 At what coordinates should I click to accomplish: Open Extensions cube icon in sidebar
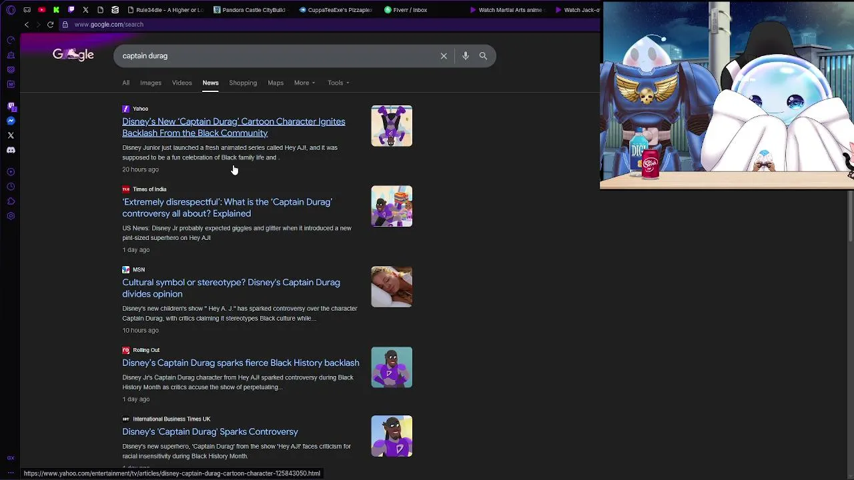11,201
